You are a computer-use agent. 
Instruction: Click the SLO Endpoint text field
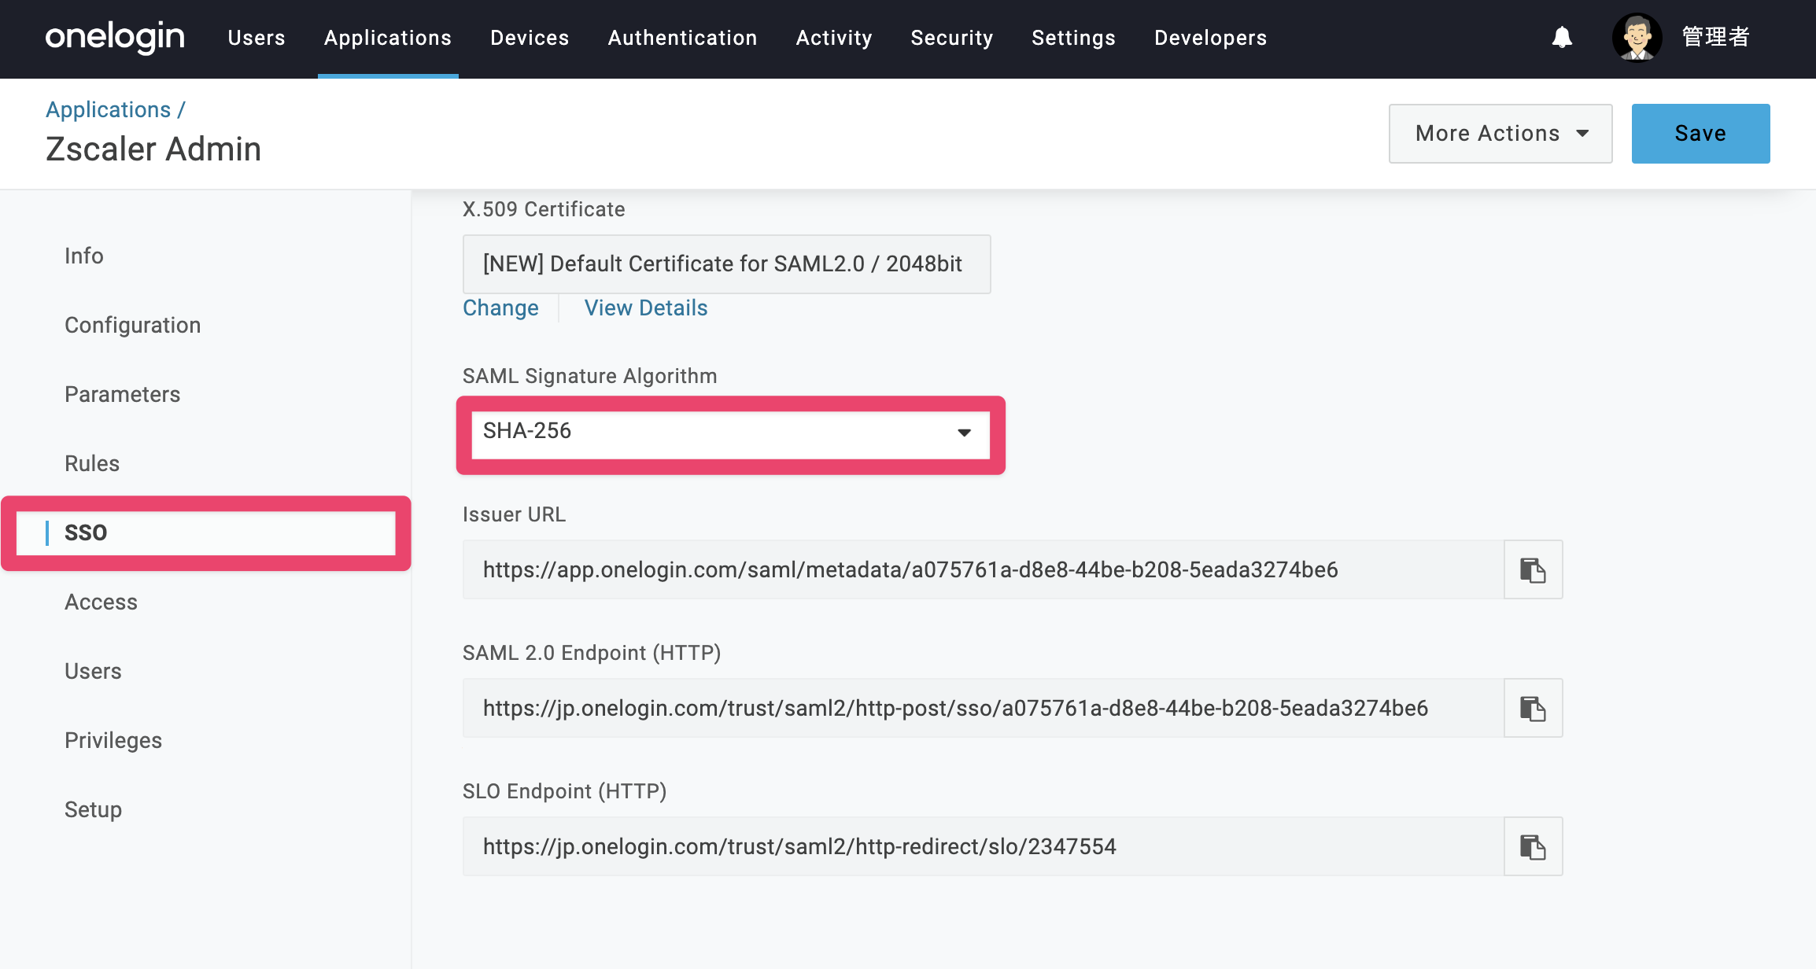[984, 846]
